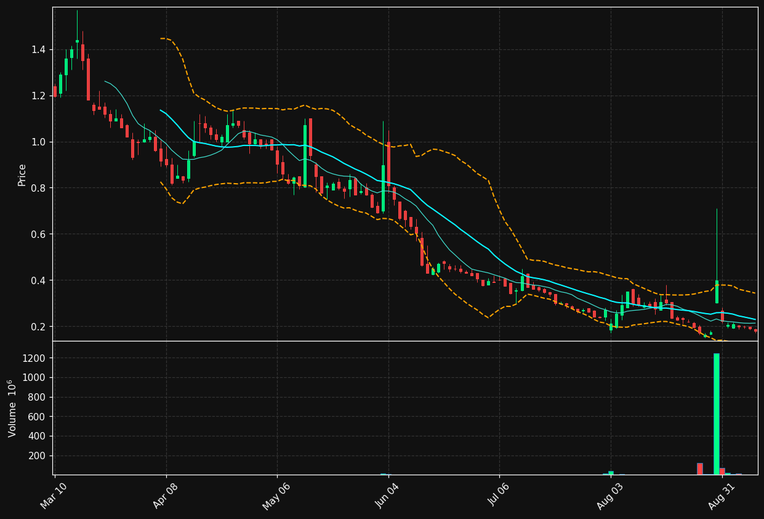Click the Apr 08 date label
This screenshot has height=519, width=764.
(x=165, y=497)
